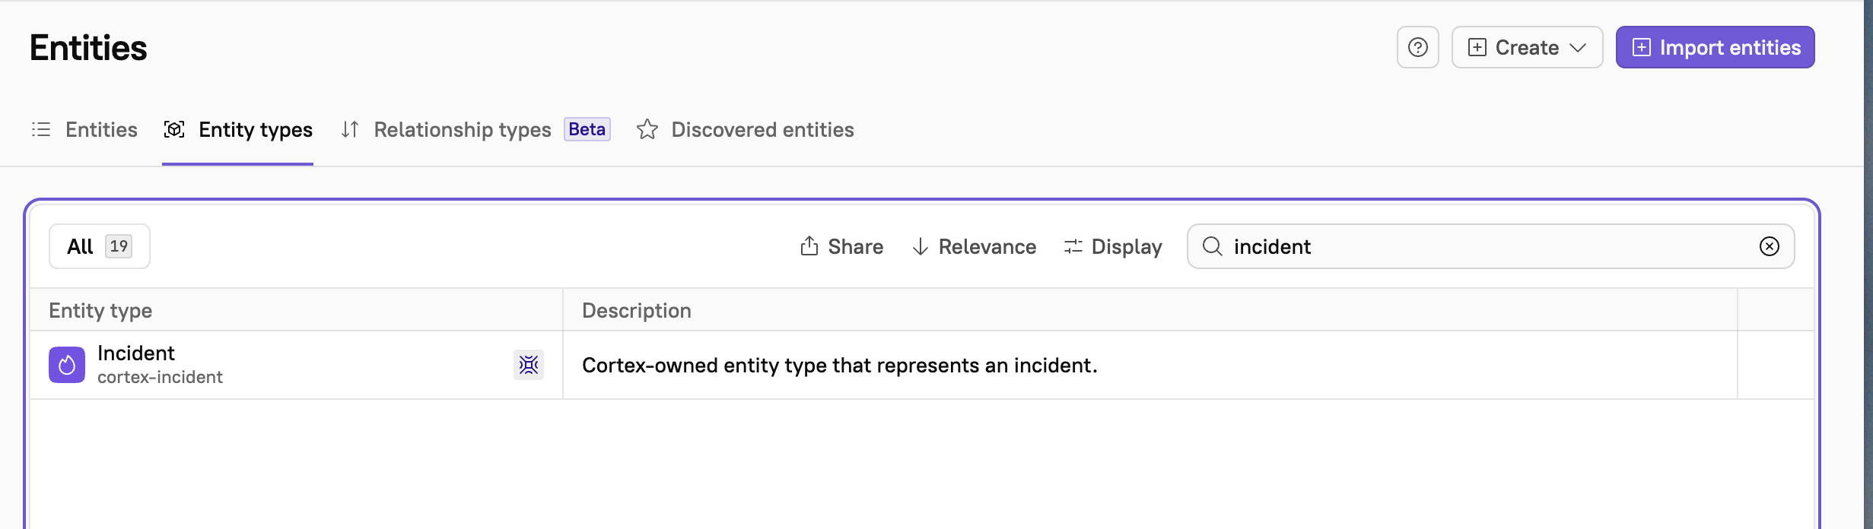
Task: Open the Create dropdown menu
Action: click(x=1527, y=47)
